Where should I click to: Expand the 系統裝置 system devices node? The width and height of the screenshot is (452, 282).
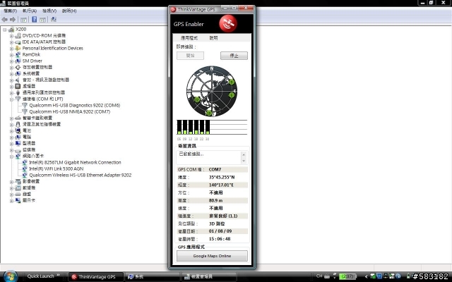[x=11, y=74]
